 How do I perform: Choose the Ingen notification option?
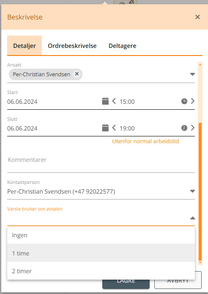pyautogui.click(x=101, y=235)
